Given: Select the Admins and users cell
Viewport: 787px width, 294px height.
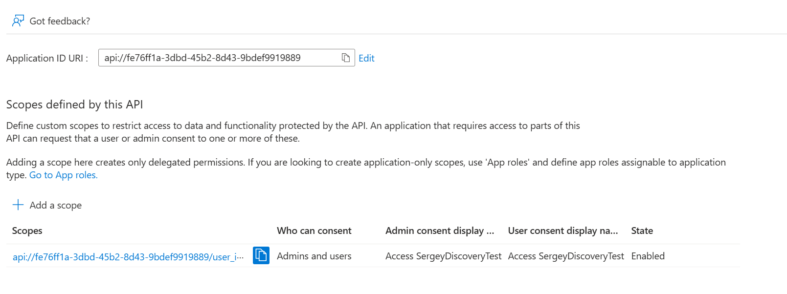Looking at the screenshot, I should pyautogui.click(x=314, y=256).
